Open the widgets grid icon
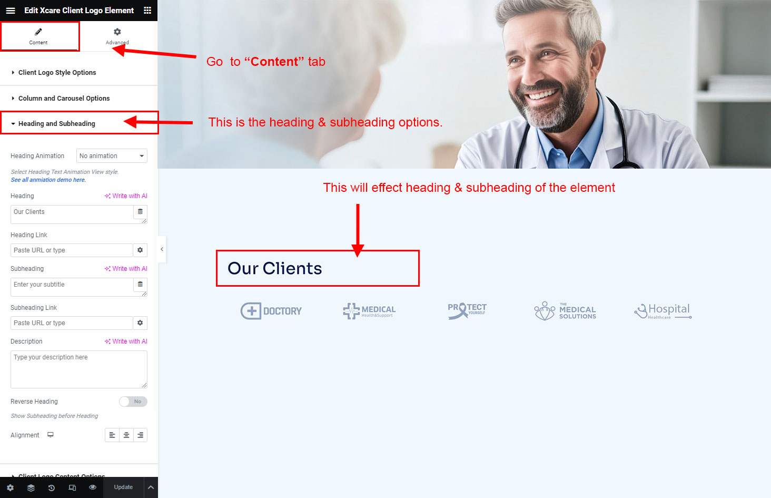The height and width of the screenshot is (498, 771). point(147,11)
